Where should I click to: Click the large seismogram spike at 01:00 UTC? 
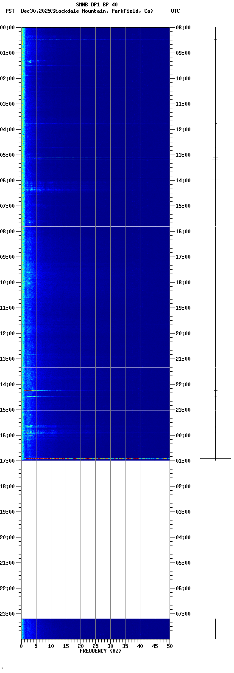point(215,459)
